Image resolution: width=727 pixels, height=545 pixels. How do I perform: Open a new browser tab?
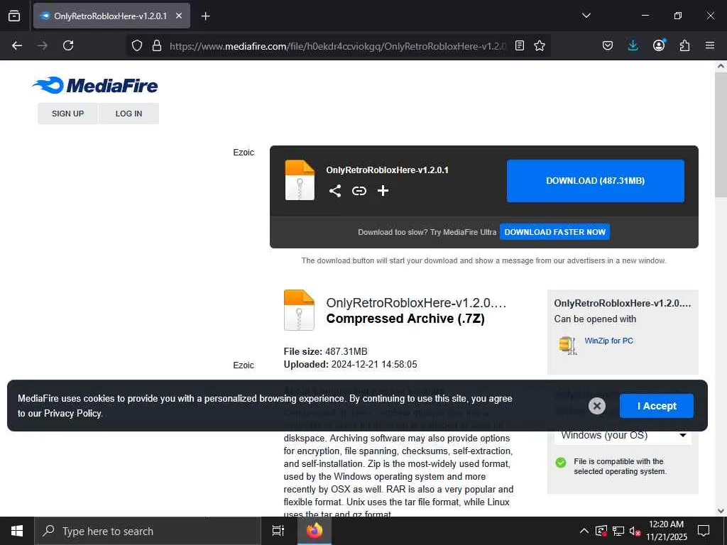pos(205,16)
